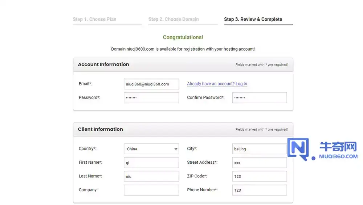Viewport: 363px width, 205px height.
Task: Click the Account Information section header
Action: [x=103, y=64]
